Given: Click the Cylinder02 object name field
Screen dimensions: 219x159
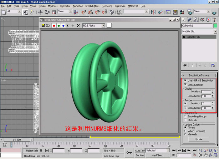Looking at the screenshot, I should 197,26.
